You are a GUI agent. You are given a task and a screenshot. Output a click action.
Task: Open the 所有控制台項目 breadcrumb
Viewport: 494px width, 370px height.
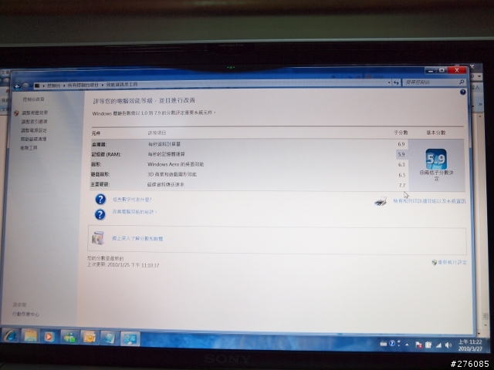click(x=83, y=85)
